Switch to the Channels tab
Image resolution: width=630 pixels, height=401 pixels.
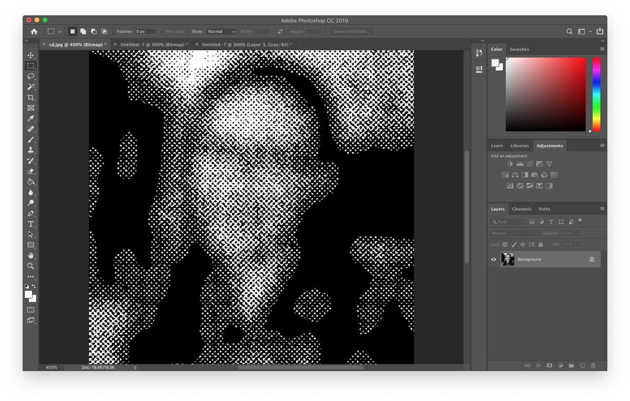(x=521, y=209)
